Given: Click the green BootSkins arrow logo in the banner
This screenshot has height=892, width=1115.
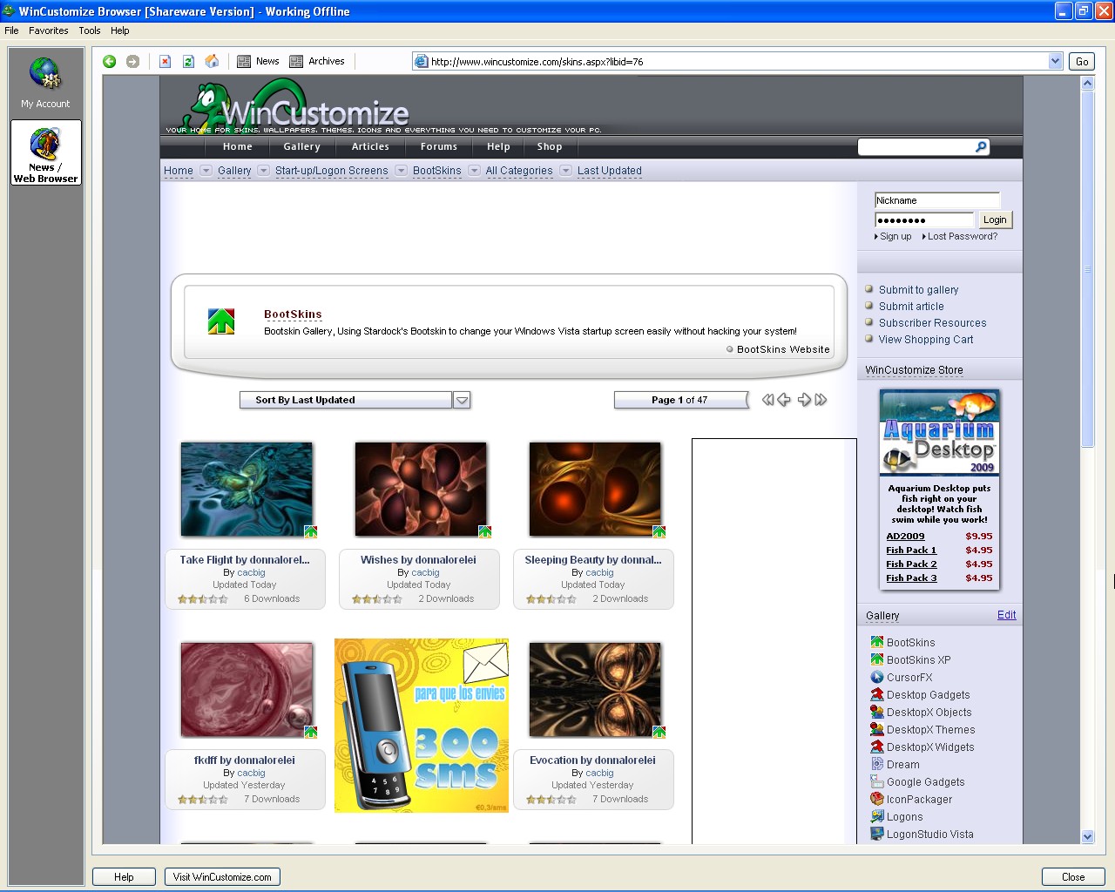Looking at the screenshot, I should tap(221, 321).
